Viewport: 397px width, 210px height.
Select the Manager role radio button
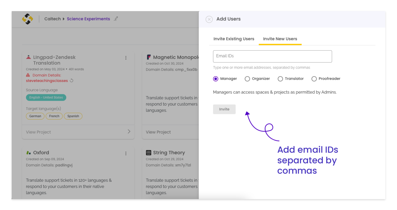[x=216, y=79]
